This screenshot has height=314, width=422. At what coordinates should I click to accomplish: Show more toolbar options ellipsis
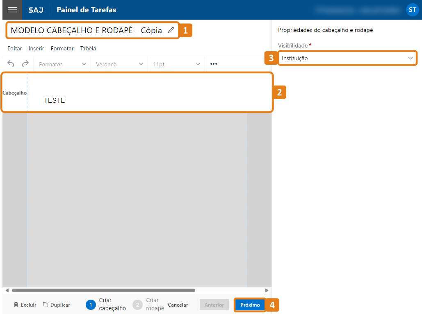(213, 64)
